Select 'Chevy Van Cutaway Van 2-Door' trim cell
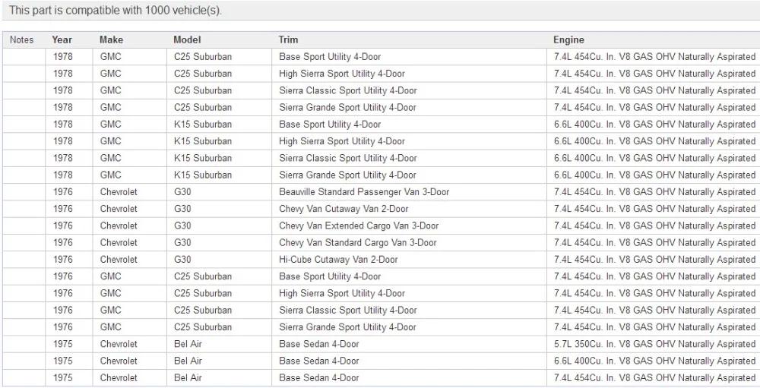The height and width of the screenshot is (388, 760). pos(409,209)
